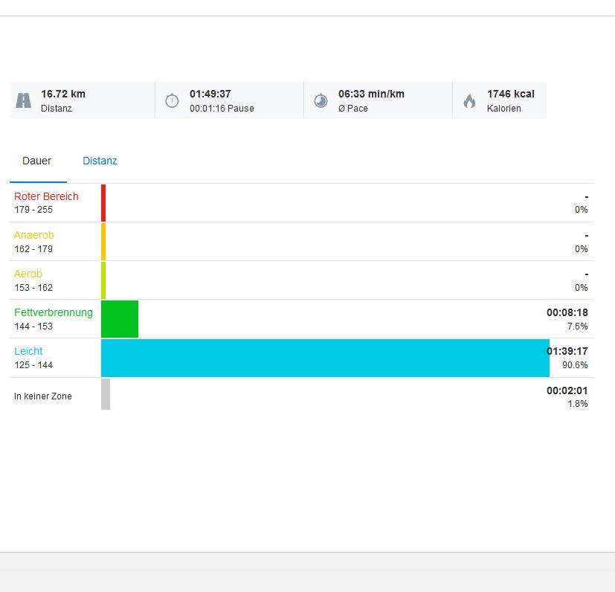Click the Roter Bereich zone label

tap(46, 196)
